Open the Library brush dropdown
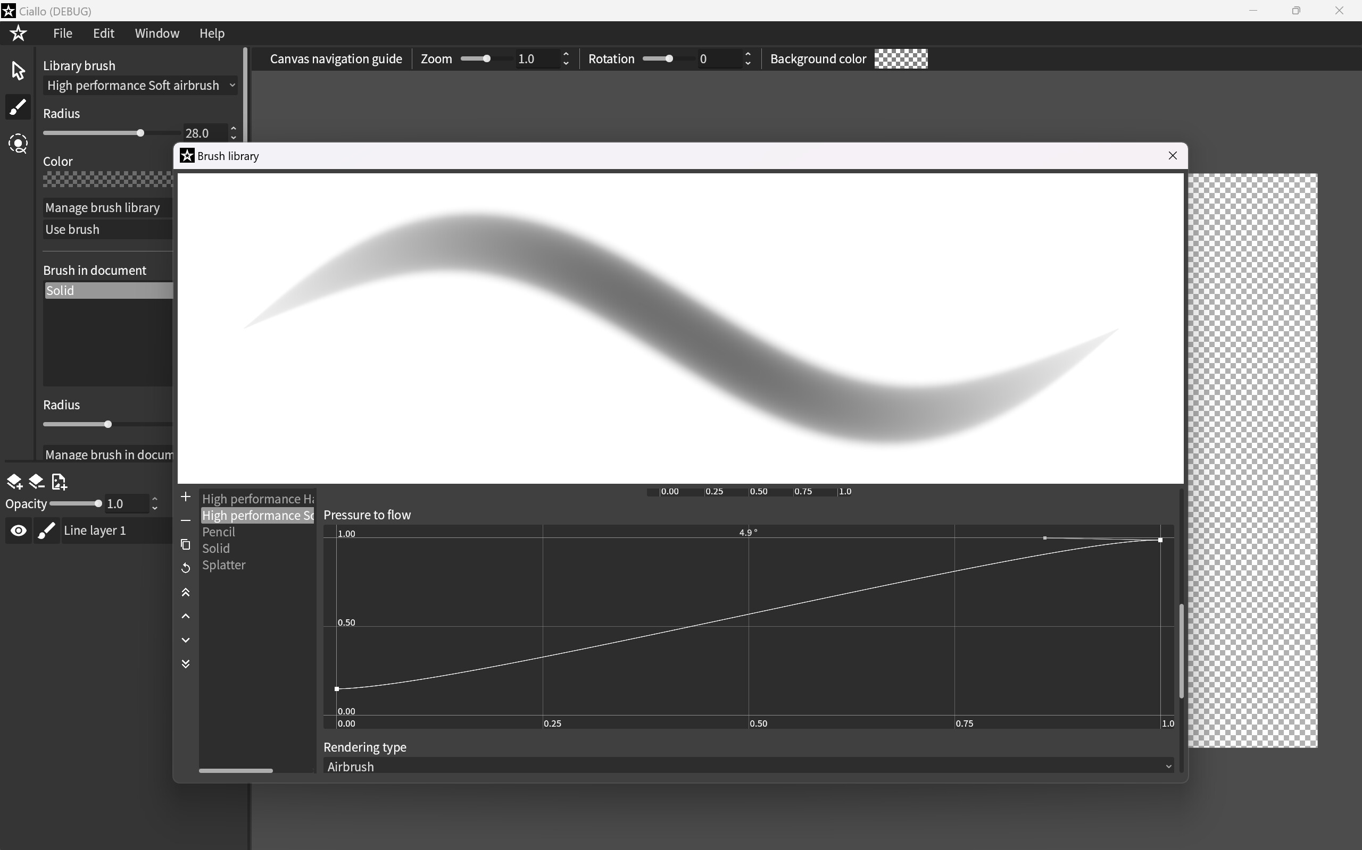 tap(140, 85)
